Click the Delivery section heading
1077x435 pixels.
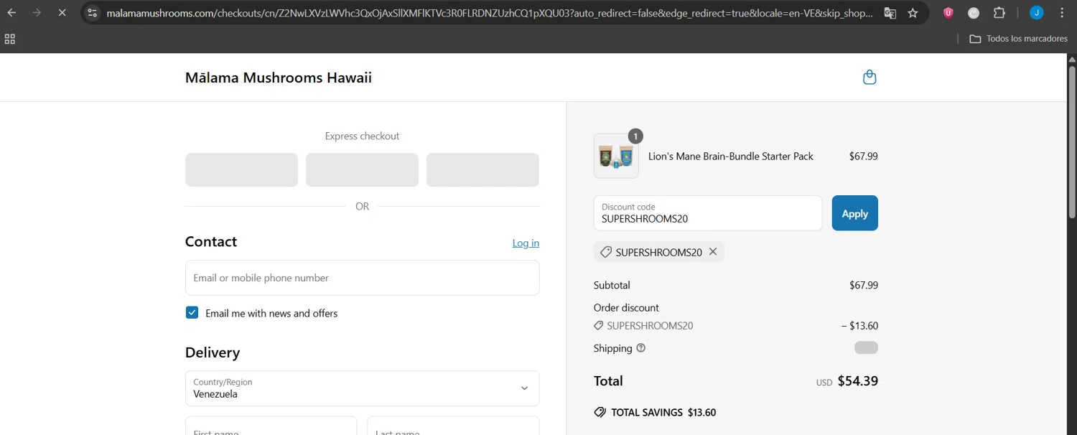[x=213, y=352]
